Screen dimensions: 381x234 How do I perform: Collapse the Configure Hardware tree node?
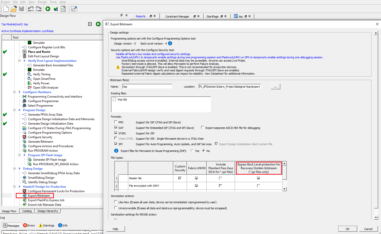pyautogui.click(x=15, y=92)
